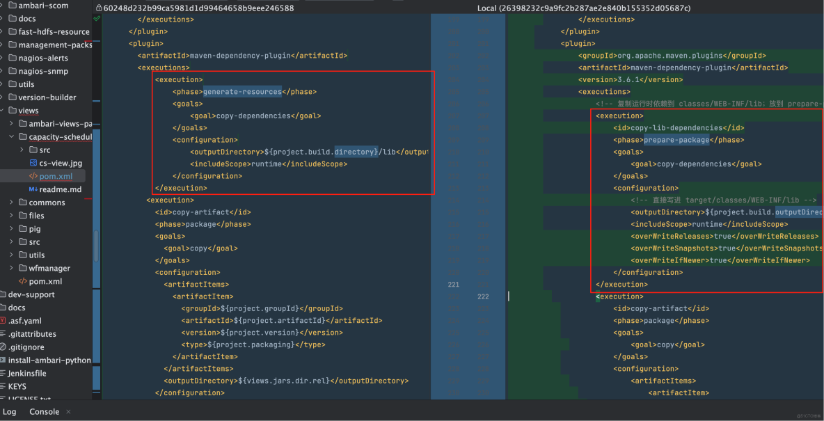Close the Console tab
This screenshot has height=421, width=824.
68,411
